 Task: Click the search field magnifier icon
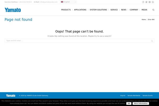[x=152, y=41]
